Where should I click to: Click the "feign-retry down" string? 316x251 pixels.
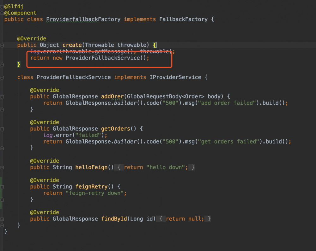click(95, 193)
